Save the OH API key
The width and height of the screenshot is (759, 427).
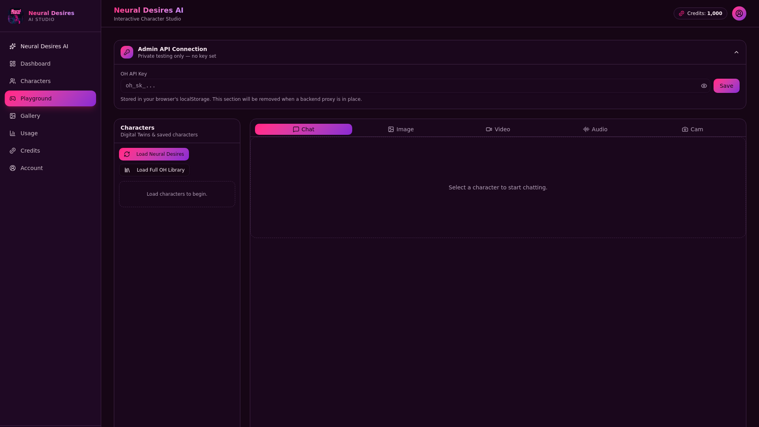[x=727, y=86]
